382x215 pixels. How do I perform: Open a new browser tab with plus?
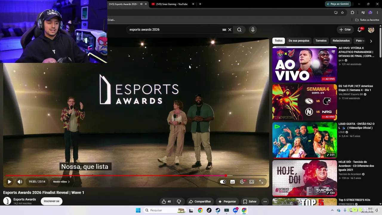(200, 4)
